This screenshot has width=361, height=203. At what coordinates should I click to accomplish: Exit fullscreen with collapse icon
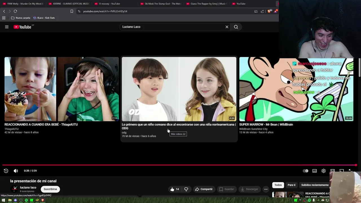pyautogui.click(x=351, y=171)
